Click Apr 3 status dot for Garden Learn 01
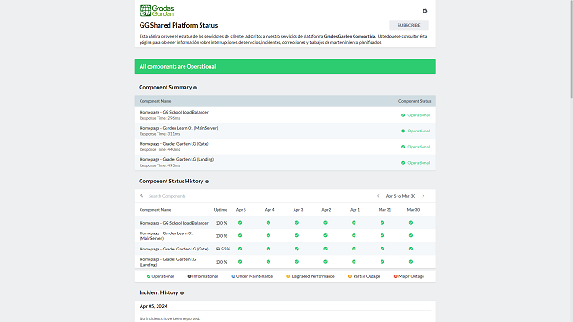 (296, 235)
